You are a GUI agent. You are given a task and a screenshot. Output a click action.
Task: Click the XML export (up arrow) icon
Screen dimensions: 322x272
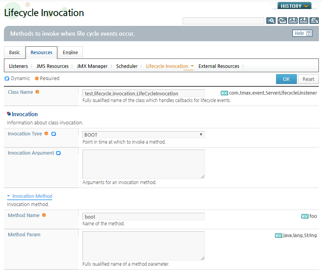293,21
